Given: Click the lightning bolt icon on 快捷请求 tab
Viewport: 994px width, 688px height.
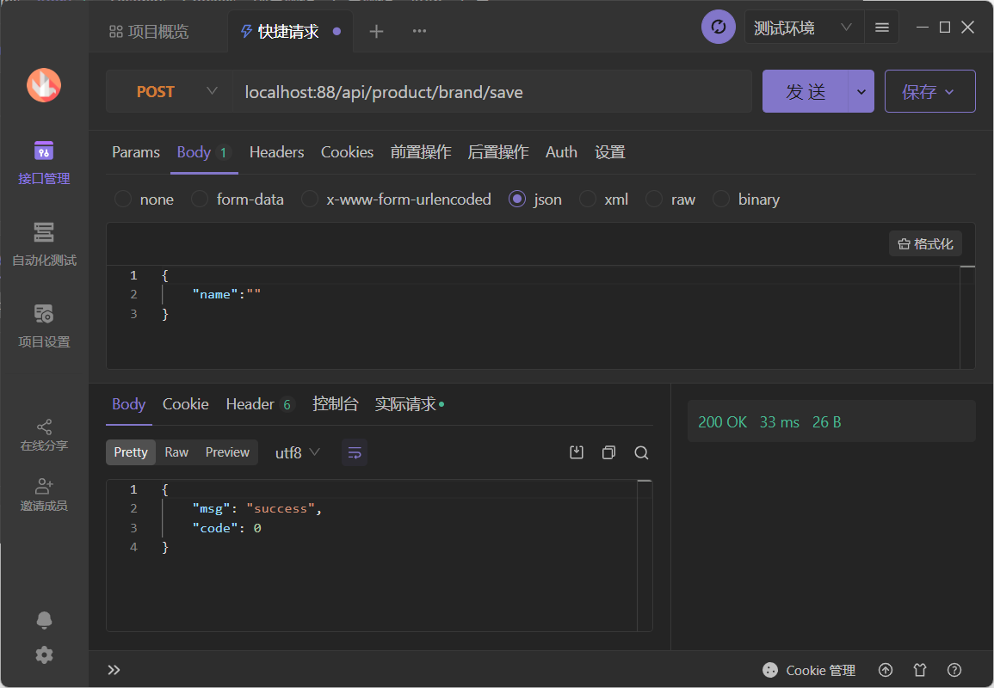Looking at the screenshot, I should (x=247, y=31).
